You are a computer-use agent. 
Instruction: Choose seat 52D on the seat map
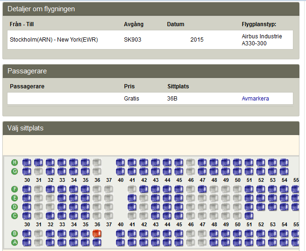261,207
